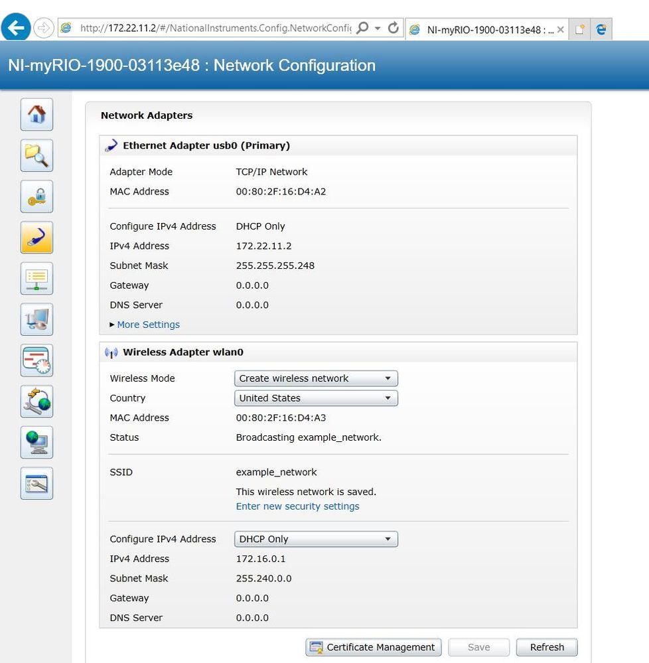This screenshot has height=663, width=649.
Task: Click the search magnifier in address bar
Action: [x=362, y=29]
